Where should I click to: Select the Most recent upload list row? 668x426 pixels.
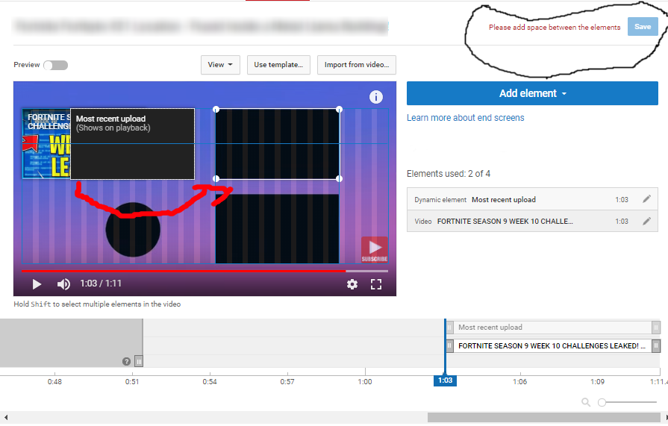[x=532, y=199]
